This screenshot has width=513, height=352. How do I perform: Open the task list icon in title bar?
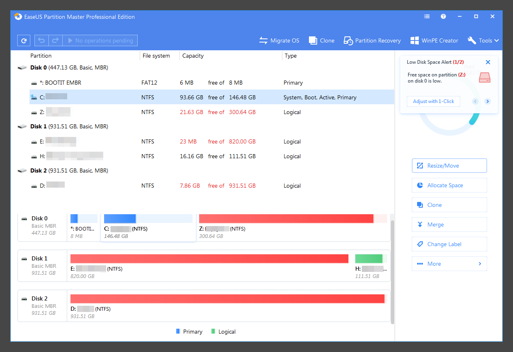coord(427,17)
